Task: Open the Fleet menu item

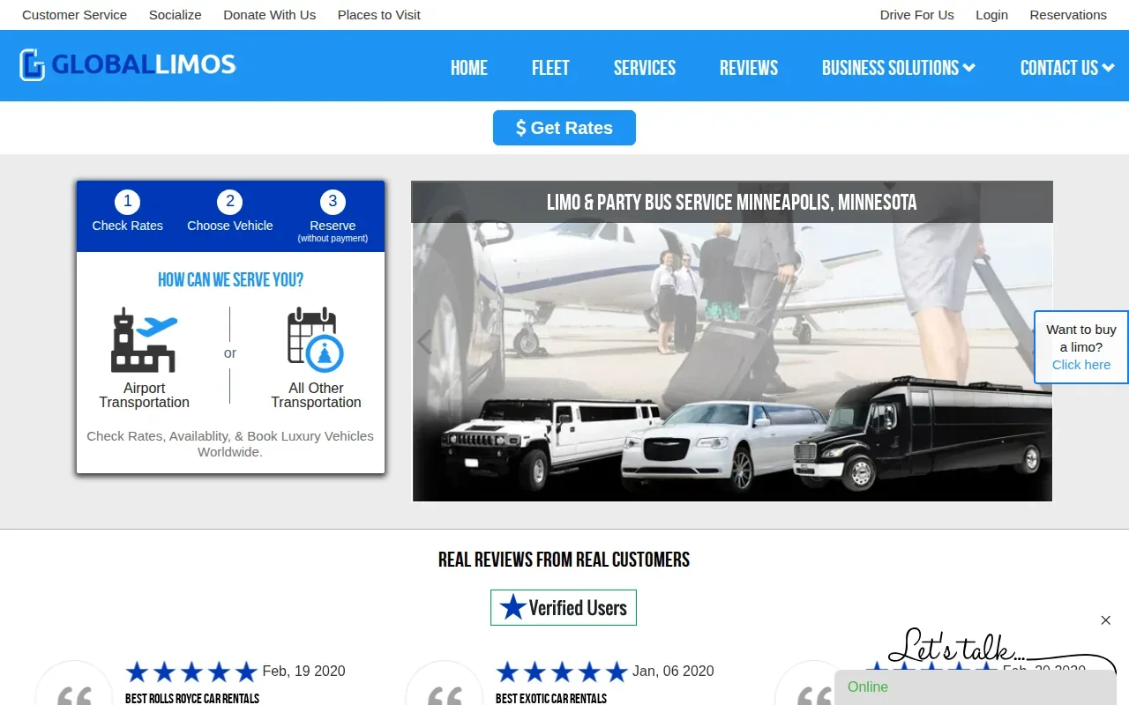Action: (x=550, y=68)
